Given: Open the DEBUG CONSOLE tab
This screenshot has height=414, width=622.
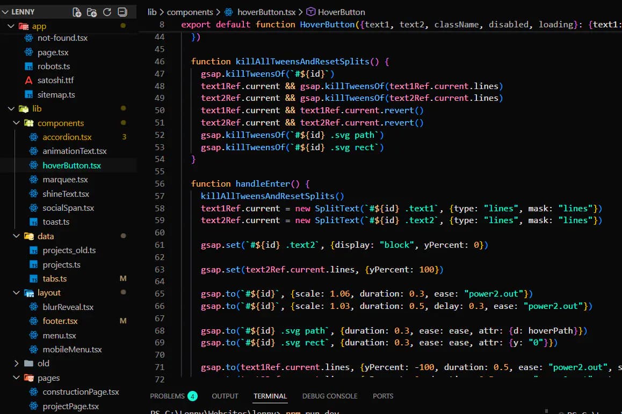Looking at the screenshot, I should [329, 396].
